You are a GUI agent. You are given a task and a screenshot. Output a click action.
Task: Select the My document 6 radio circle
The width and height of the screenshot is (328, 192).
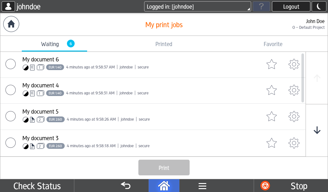[11, 64]
